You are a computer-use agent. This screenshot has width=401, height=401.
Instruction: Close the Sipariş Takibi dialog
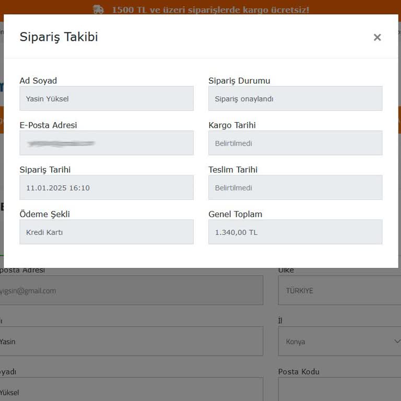[x=377, y=38]
